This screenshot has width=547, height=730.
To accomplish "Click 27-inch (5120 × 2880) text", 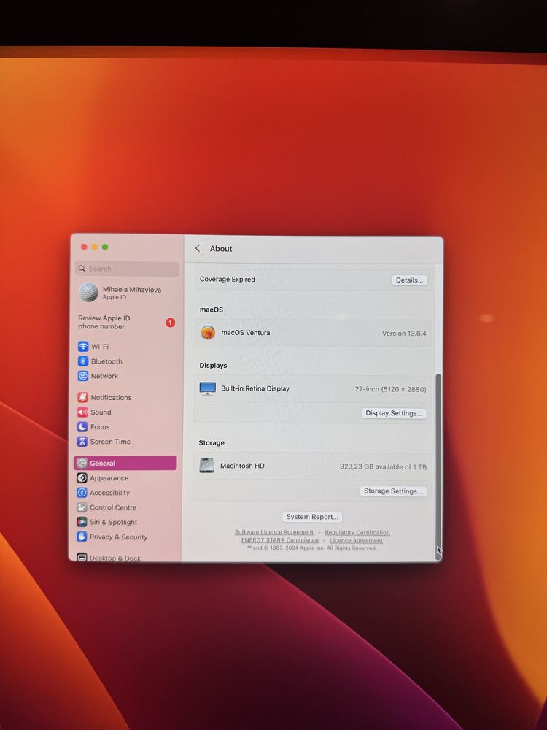I will tap(390, 389).
